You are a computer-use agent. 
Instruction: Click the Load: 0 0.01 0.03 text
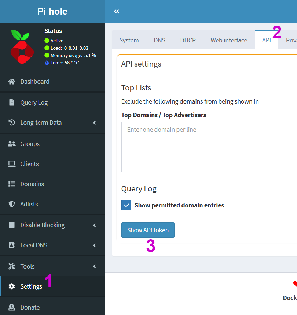(x=69, y=48)
